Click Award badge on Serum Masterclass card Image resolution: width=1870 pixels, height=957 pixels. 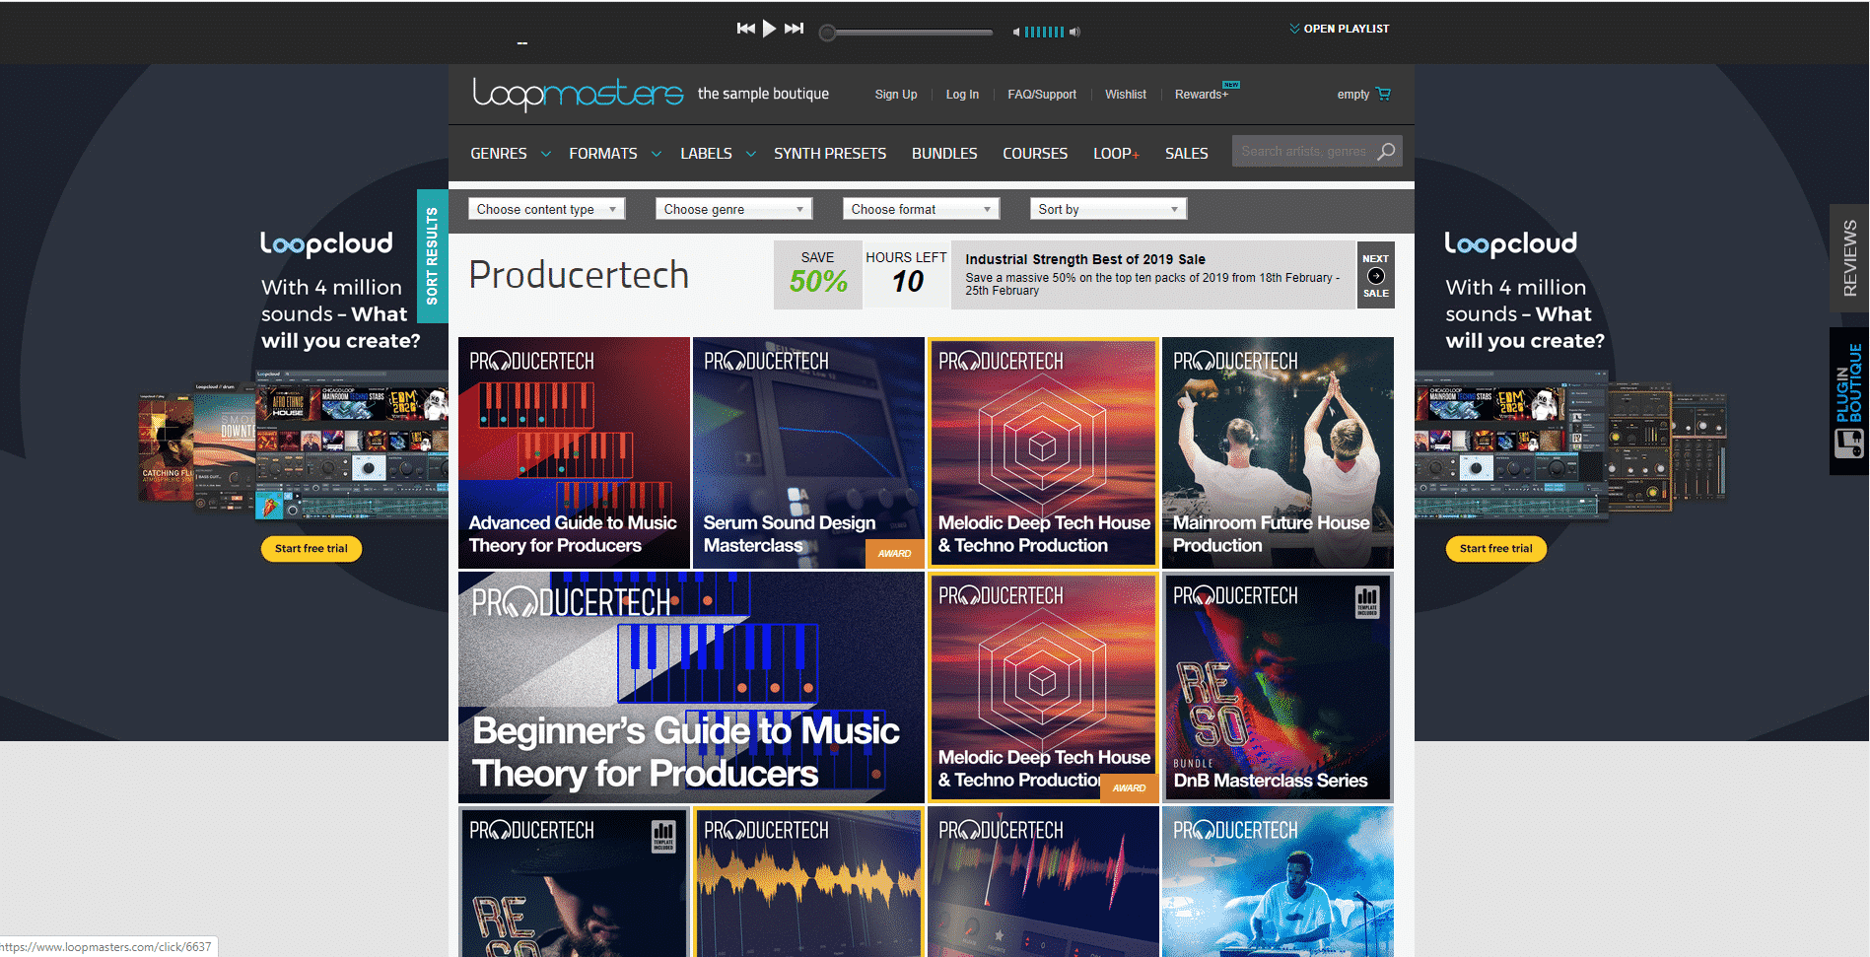click(x=895, y=554)
